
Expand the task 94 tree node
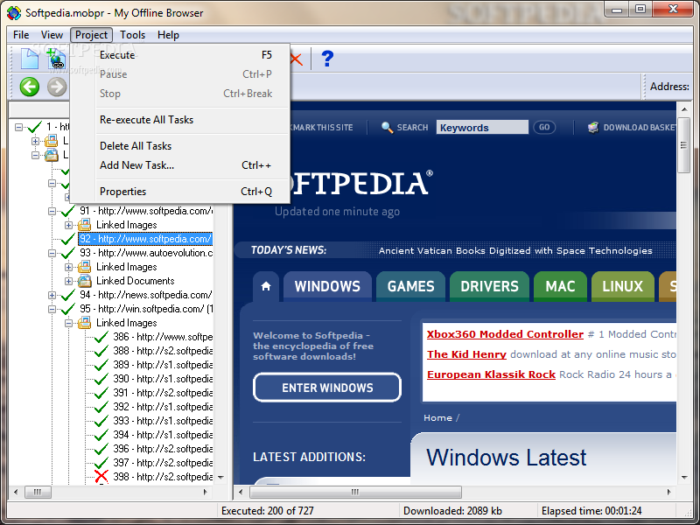point(52,295)
